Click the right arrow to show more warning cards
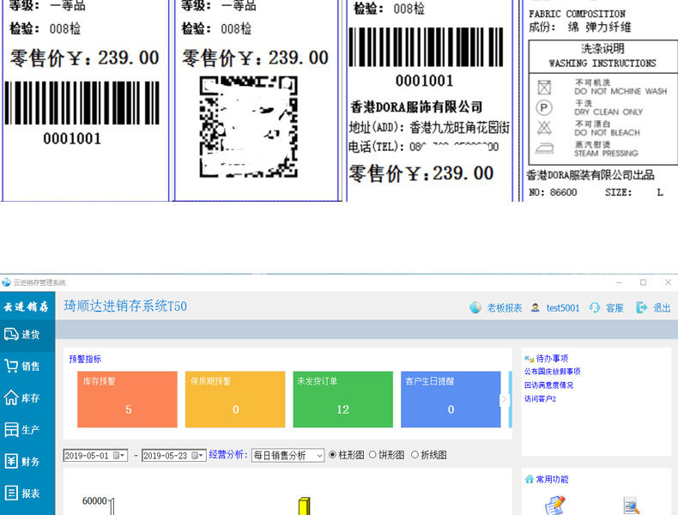 point(504,399)
